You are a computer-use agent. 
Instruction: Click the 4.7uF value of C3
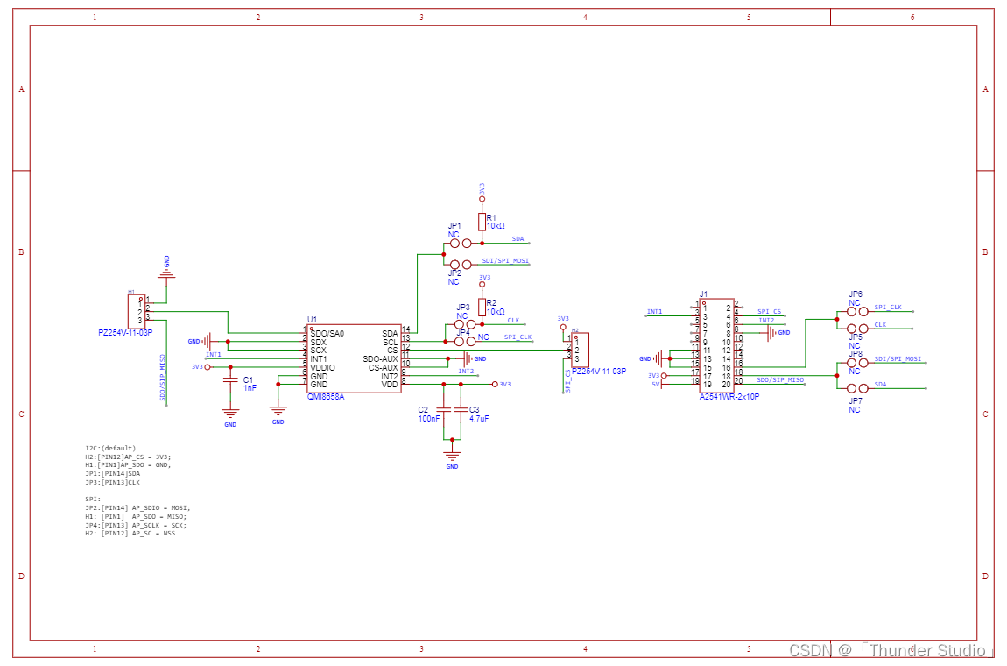[479, 419]
